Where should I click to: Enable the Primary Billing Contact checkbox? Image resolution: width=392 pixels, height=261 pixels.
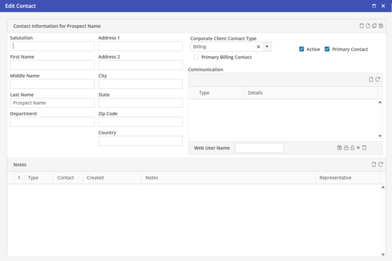pyautogui.click(x=196, y=57)
